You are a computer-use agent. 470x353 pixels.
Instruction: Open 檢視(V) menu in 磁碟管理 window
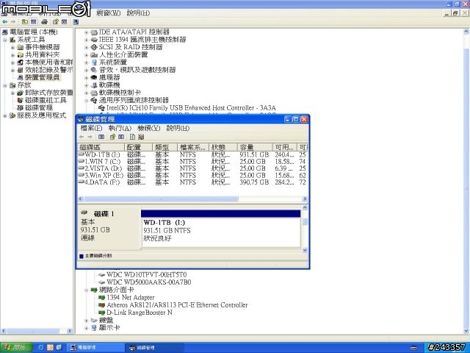[x=148, y=128]
